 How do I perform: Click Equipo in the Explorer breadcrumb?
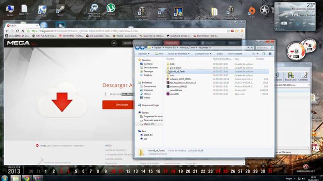click(x=158, y=48)
